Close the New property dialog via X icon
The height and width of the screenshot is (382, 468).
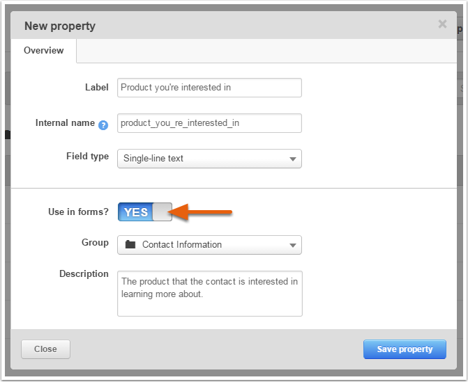click(442, 24)
